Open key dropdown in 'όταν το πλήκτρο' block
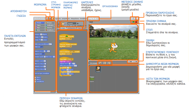The height and width of the screenshot is (111, 189). (x=72, y=52)
